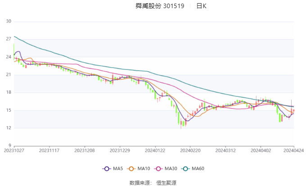
Task: Click y-axis value 27
Action: 9,39
